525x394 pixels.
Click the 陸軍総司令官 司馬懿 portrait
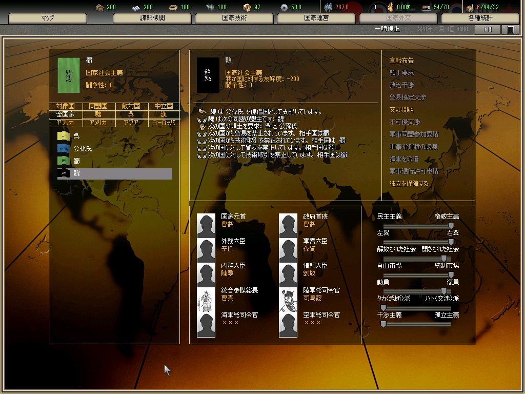288,300
